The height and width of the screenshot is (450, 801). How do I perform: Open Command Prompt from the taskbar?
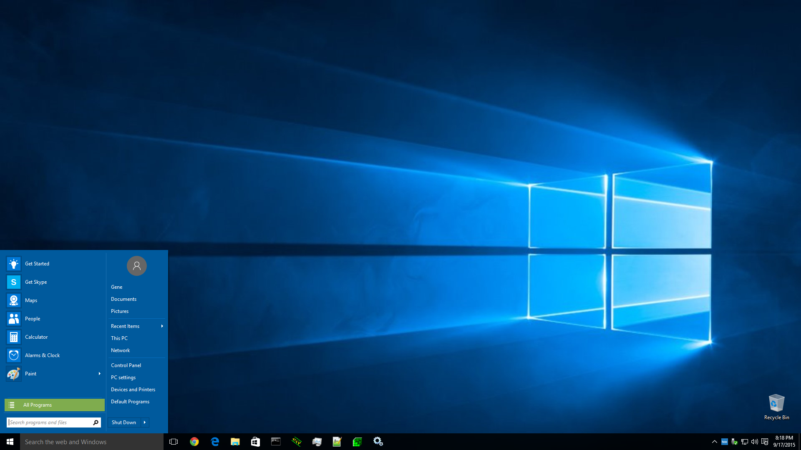pyautogui.click(x=276, y=442)
